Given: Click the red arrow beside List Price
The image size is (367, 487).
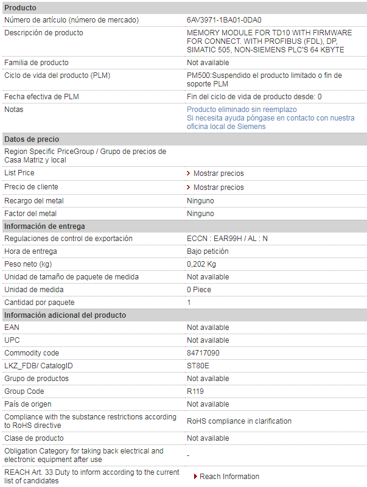Looking at the screenshot, I should pos(188,173).
